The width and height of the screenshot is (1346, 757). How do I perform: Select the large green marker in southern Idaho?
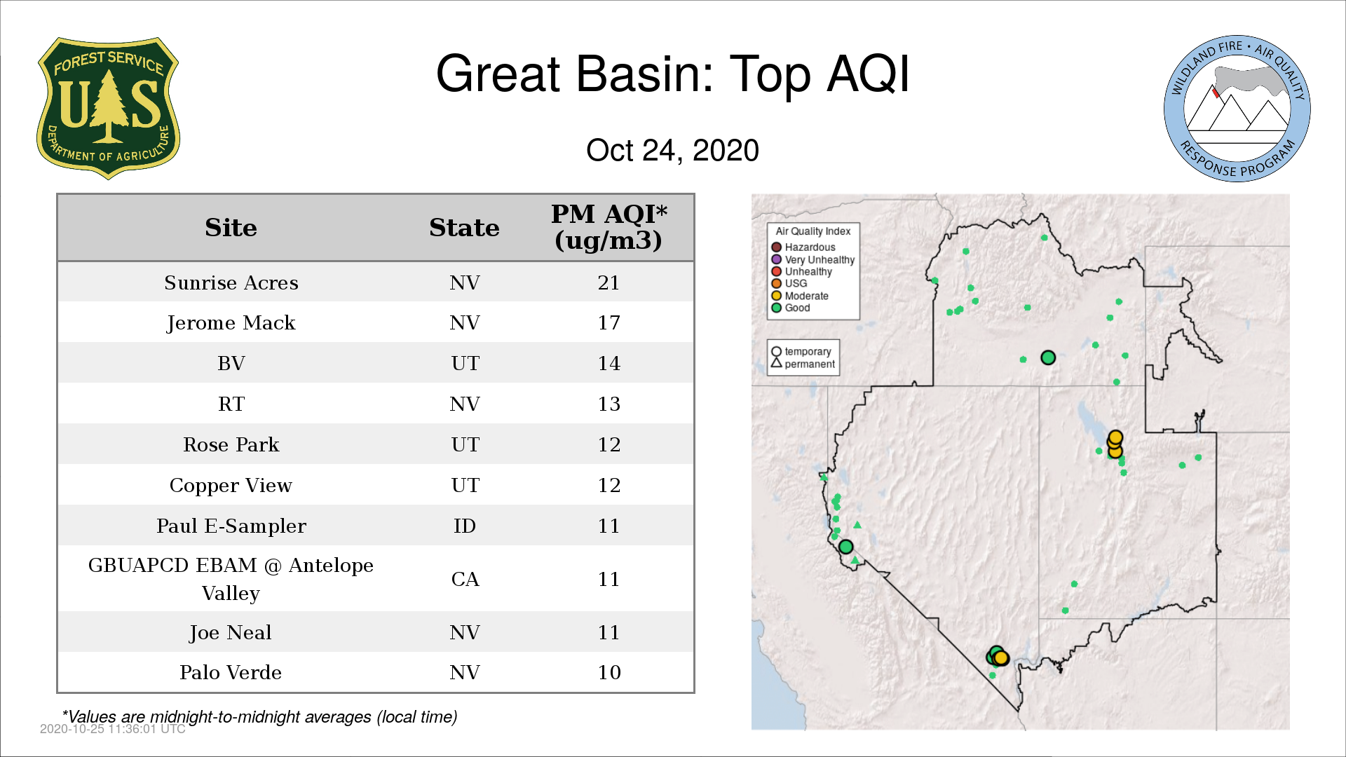click(x=1048, y=357)
